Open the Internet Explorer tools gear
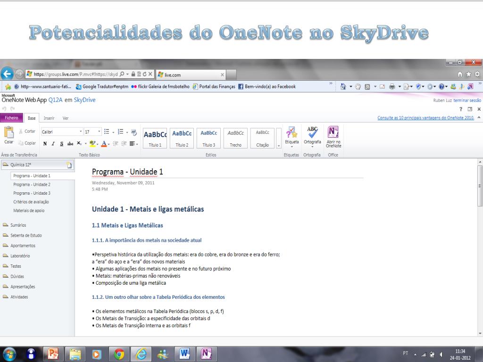 pos(477,74)
